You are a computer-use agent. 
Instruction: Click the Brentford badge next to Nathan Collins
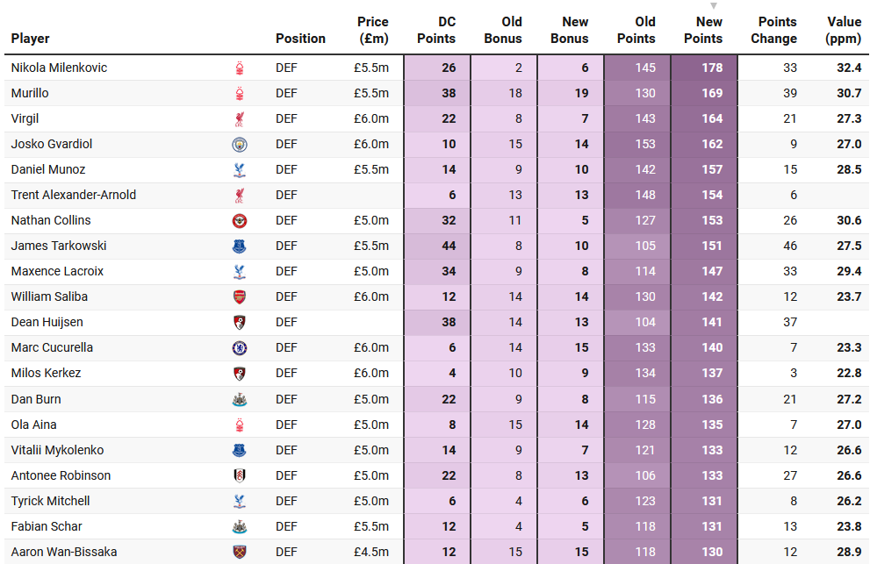tap(239, 220)
